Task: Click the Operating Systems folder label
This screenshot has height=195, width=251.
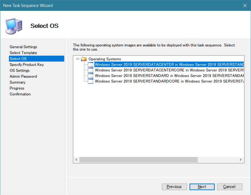Action: click(105, 59)
